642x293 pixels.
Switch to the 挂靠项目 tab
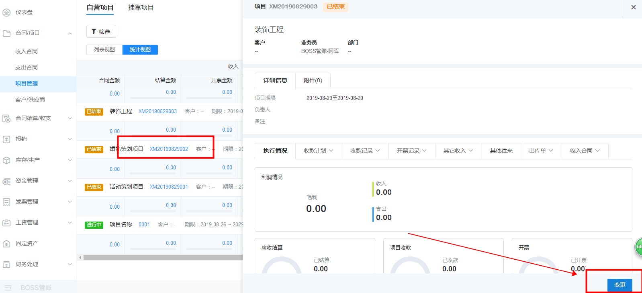[141, 8]
